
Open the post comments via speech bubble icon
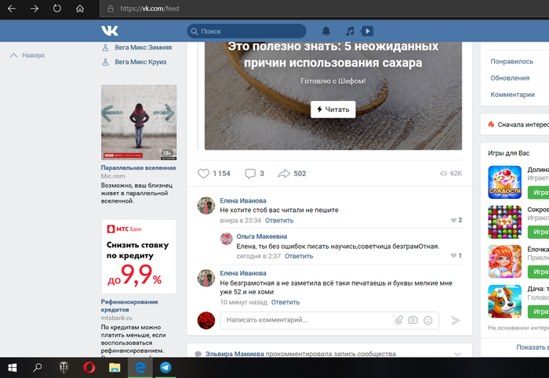tap(250, 174)
